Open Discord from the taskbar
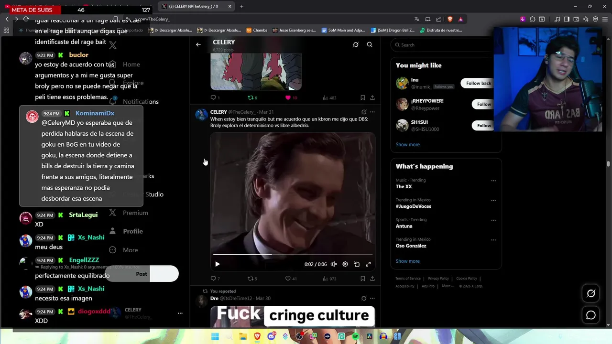The width and height of the screenshot is (612, 344). (x=272, y=336)
